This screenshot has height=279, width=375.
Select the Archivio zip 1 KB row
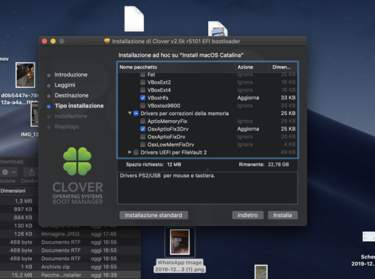click(x=70, y=266)
